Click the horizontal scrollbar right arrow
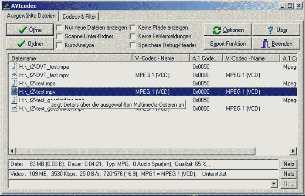Viewport: 305px width, 196px height. (294, 151)
